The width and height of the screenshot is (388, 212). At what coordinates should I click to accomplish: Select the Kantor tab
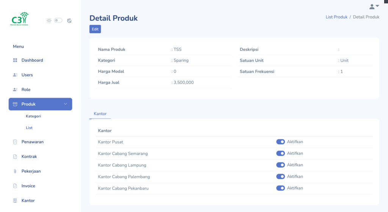[100, 114]
